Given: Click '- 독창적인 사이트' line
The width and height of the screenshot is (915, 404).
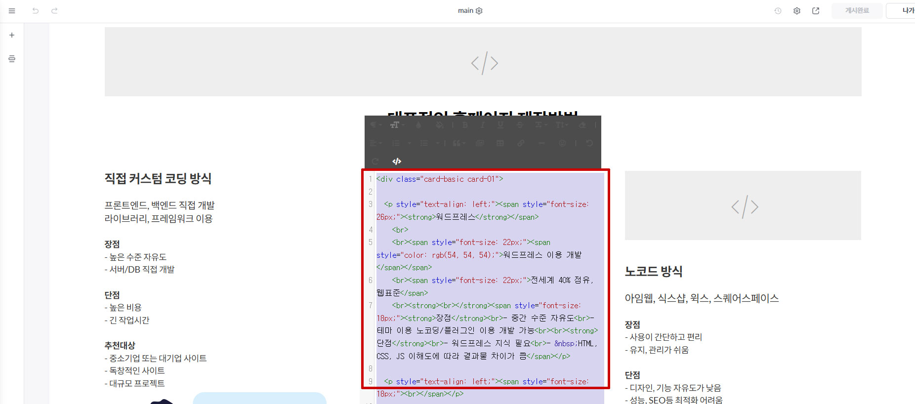Looking at the screenshot, I should click(x=134, y=370).
